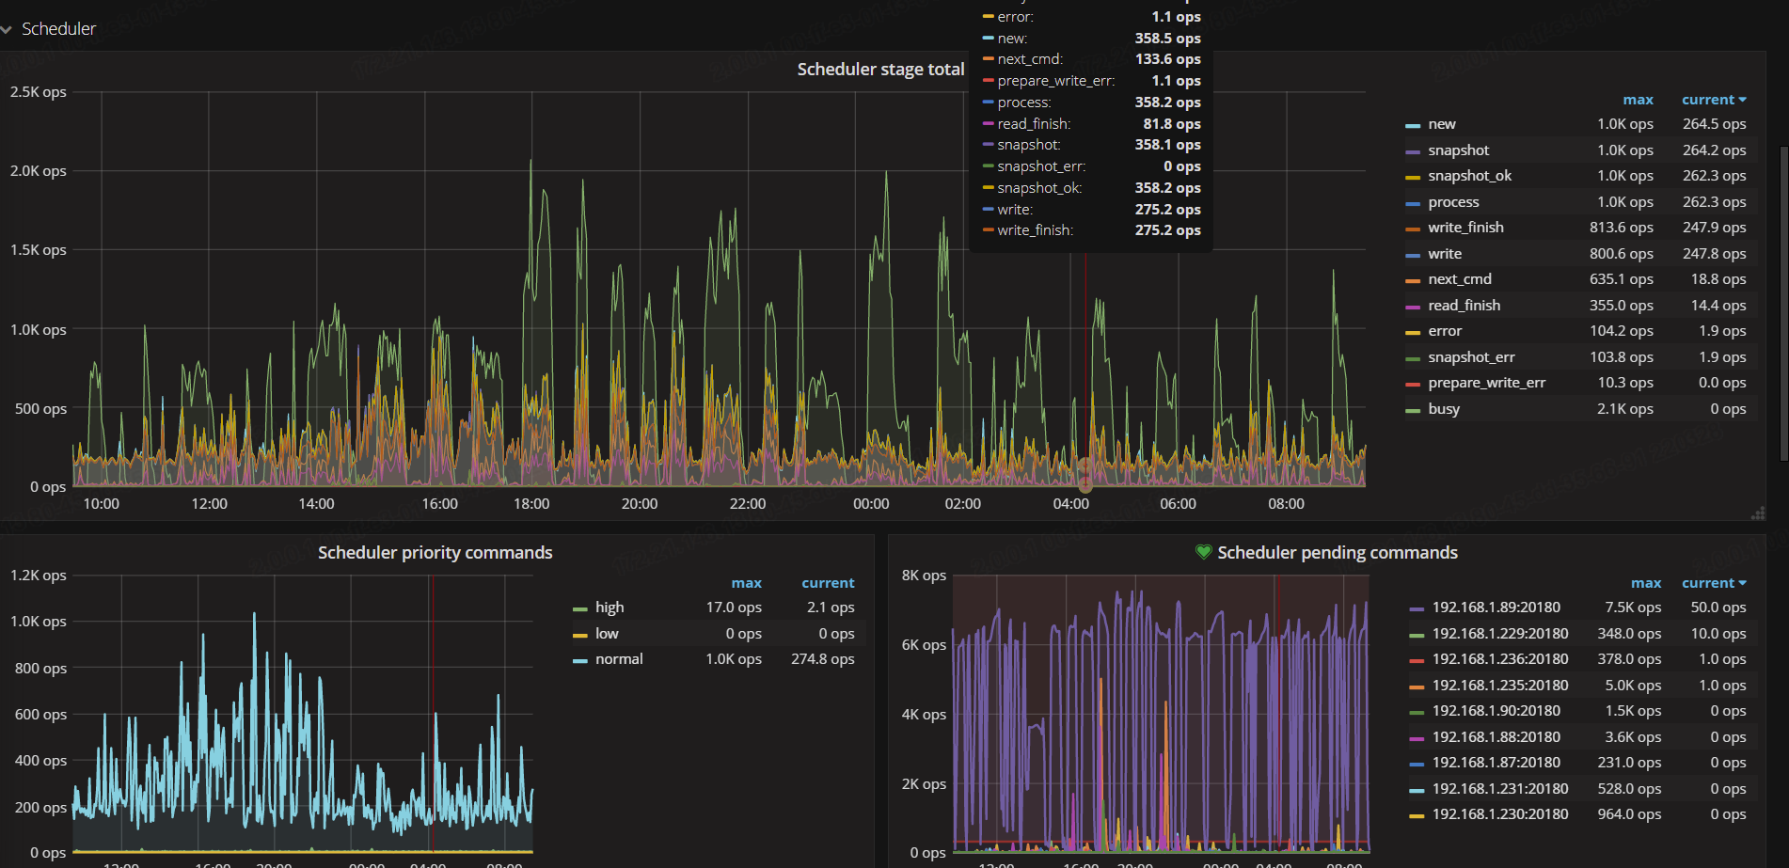Click the 192.168.1.230:20180 series color icon

(1417, 815)
